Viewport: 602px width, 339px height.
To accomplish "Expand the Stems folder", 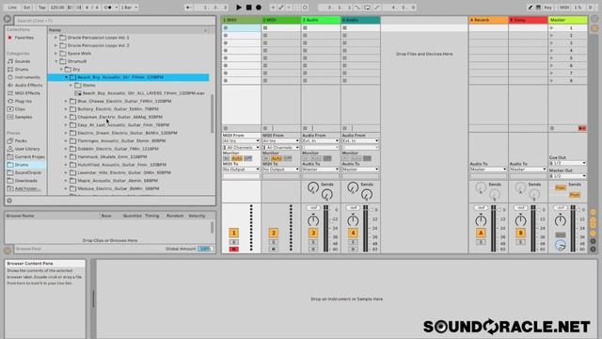I will pos(71,86).
